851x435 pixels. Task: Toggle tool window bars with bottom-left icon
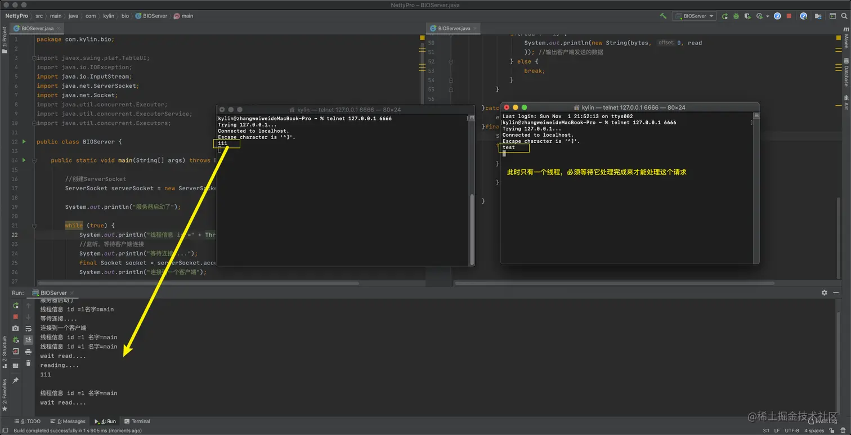click(x=5, y=430)
